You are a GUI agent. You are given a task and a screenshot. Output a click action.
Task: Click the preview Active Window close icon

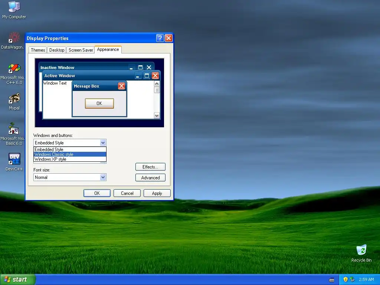[x=155, y=76]
